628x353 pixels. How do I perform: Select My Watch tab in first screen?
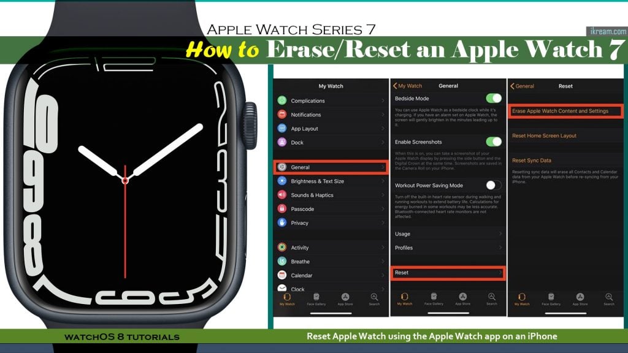coord(287,299)
